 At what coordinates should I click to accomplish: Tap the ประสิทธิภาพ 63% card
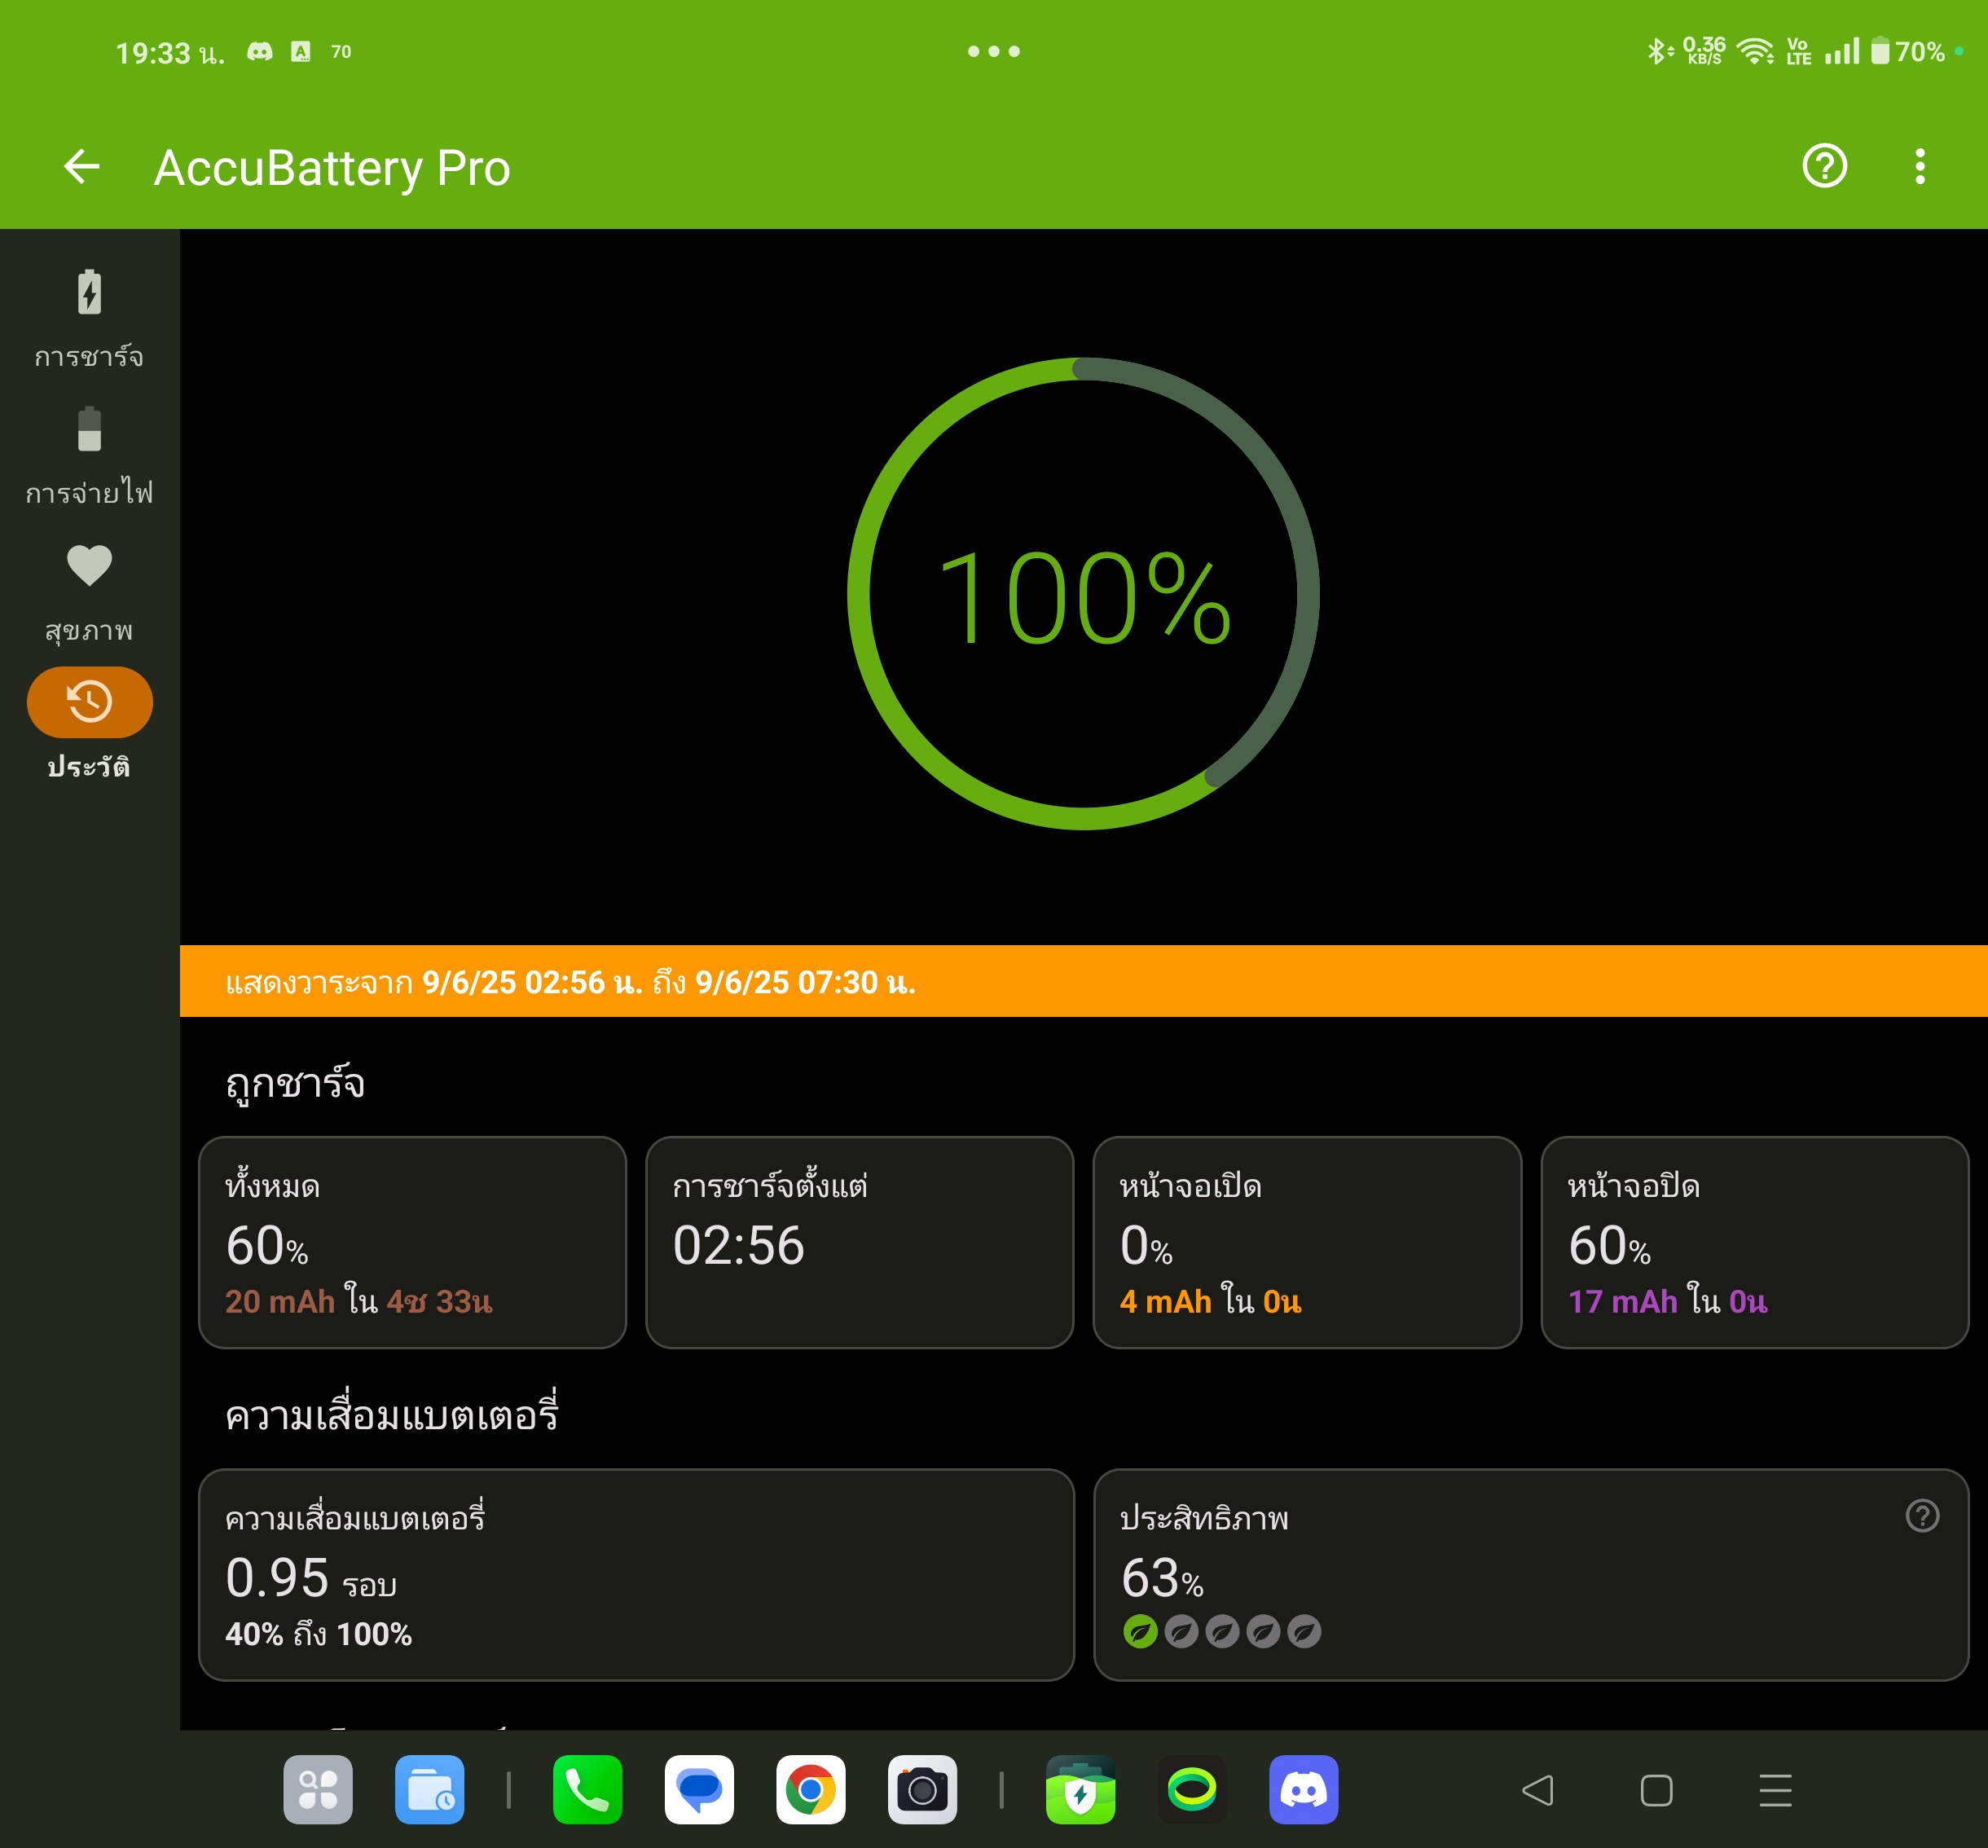click(1531, 1575)
